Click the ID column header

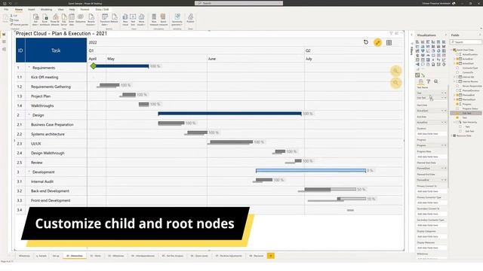20,50
